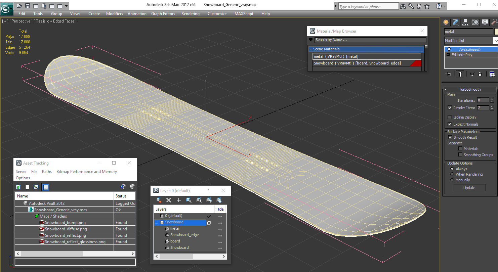Screen dimensions: 498x272
Task: Toggle the Render Iters checkbox
Action: point(450,108)
